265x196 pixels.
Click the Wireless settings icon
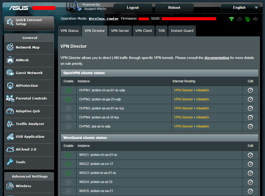[x=10, y=186]
